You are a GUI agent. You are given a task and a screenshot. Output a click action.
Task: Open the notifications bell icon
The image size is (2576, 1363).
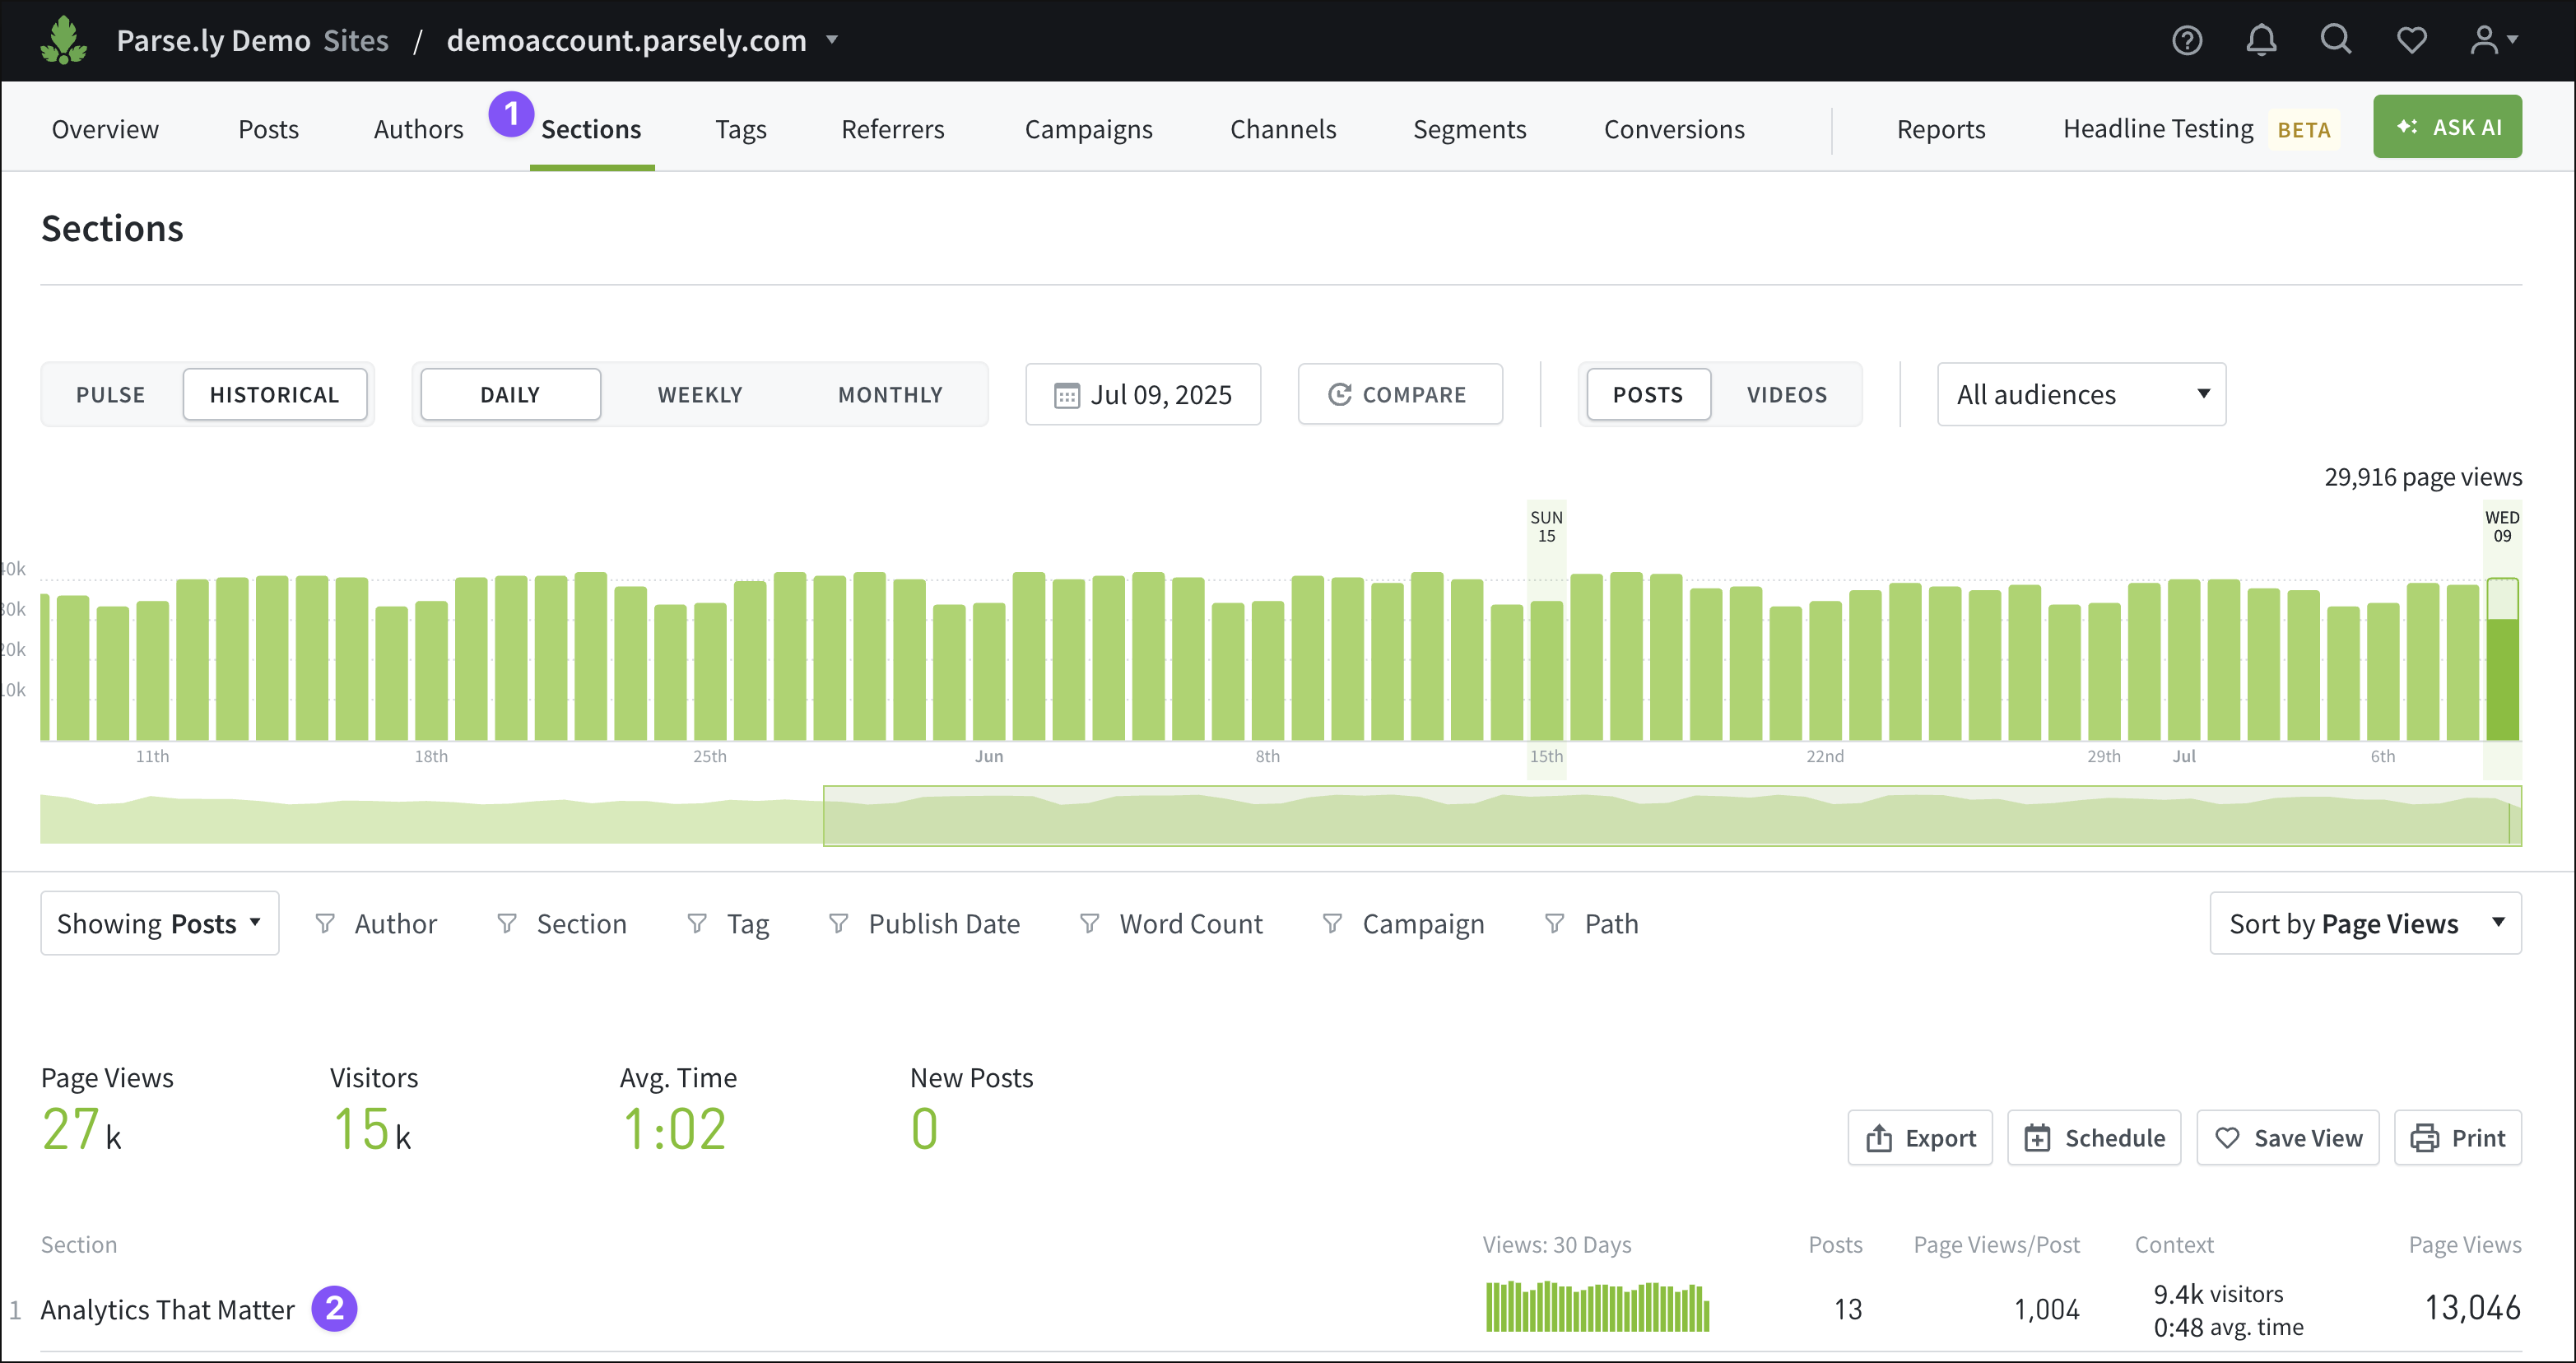(2261, 40)
